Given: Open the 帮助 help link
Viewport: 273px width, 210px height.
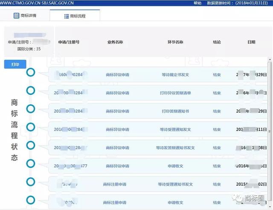Looking at the screenshot, I should [197, 3].
